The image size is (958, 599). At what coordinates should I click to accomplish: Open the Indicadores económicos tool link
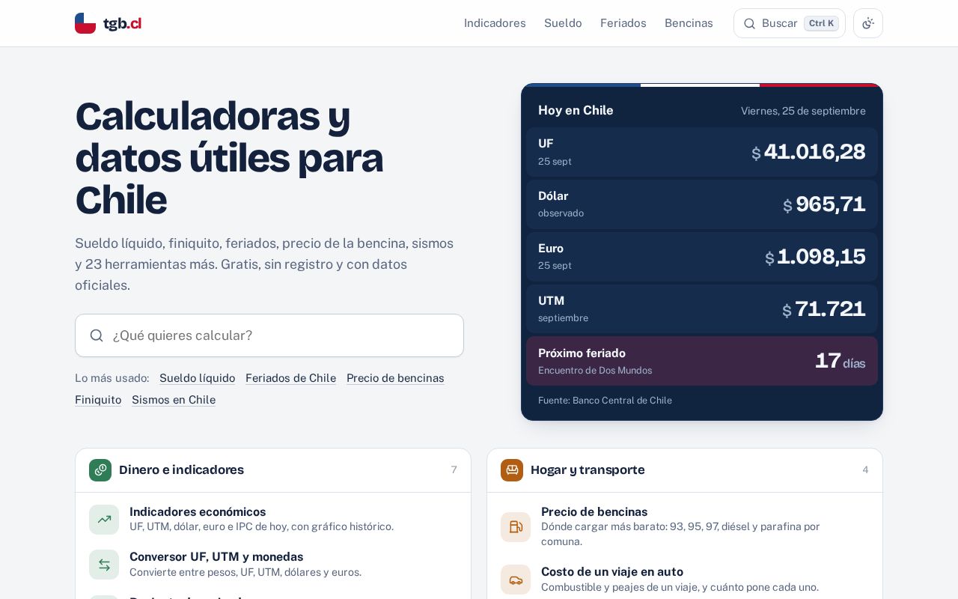[x=198, y=512]
